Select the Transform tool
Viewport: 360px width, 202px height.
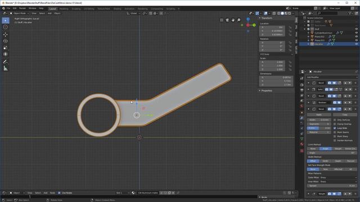(x=6, y=54)
